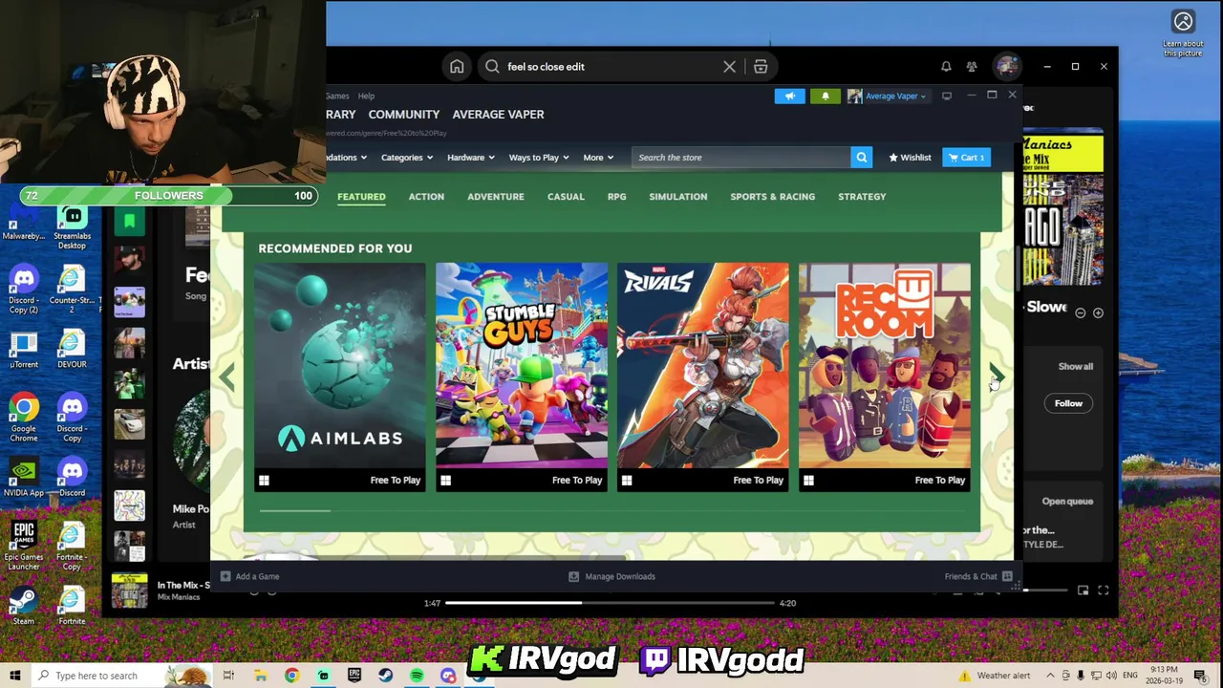Click Steam's green notifications bell
1223x688 pixels.
(x=826, y=96)
